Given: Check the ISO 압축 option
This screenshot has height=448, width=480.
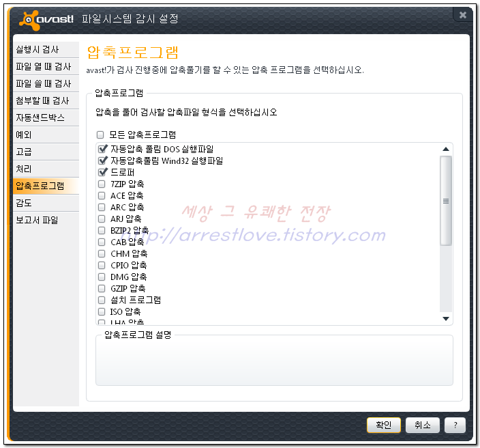Looking at the screenshot, I should coord(102,312).
